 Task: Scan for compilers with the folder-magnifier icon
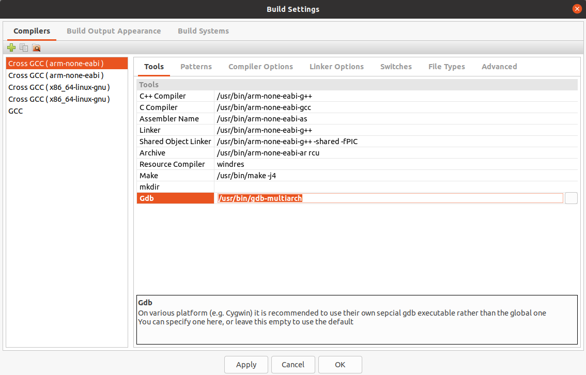[36, 48]
